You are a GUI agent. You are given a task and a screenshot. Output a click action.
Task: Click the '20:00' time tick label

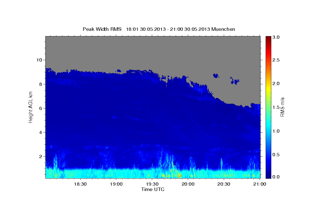point(188,184)
